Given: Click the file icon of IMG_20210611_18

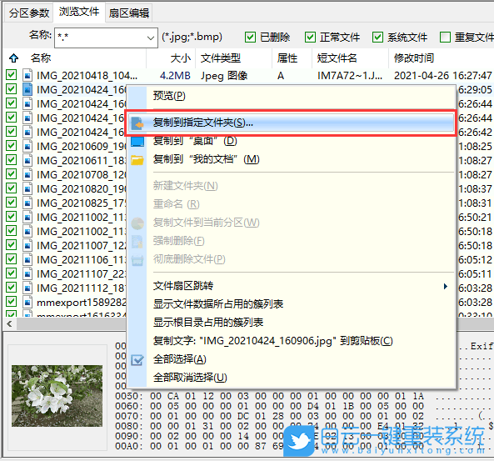Looking at the screenshot, I should pyautogui.click(x=27, y=161).
